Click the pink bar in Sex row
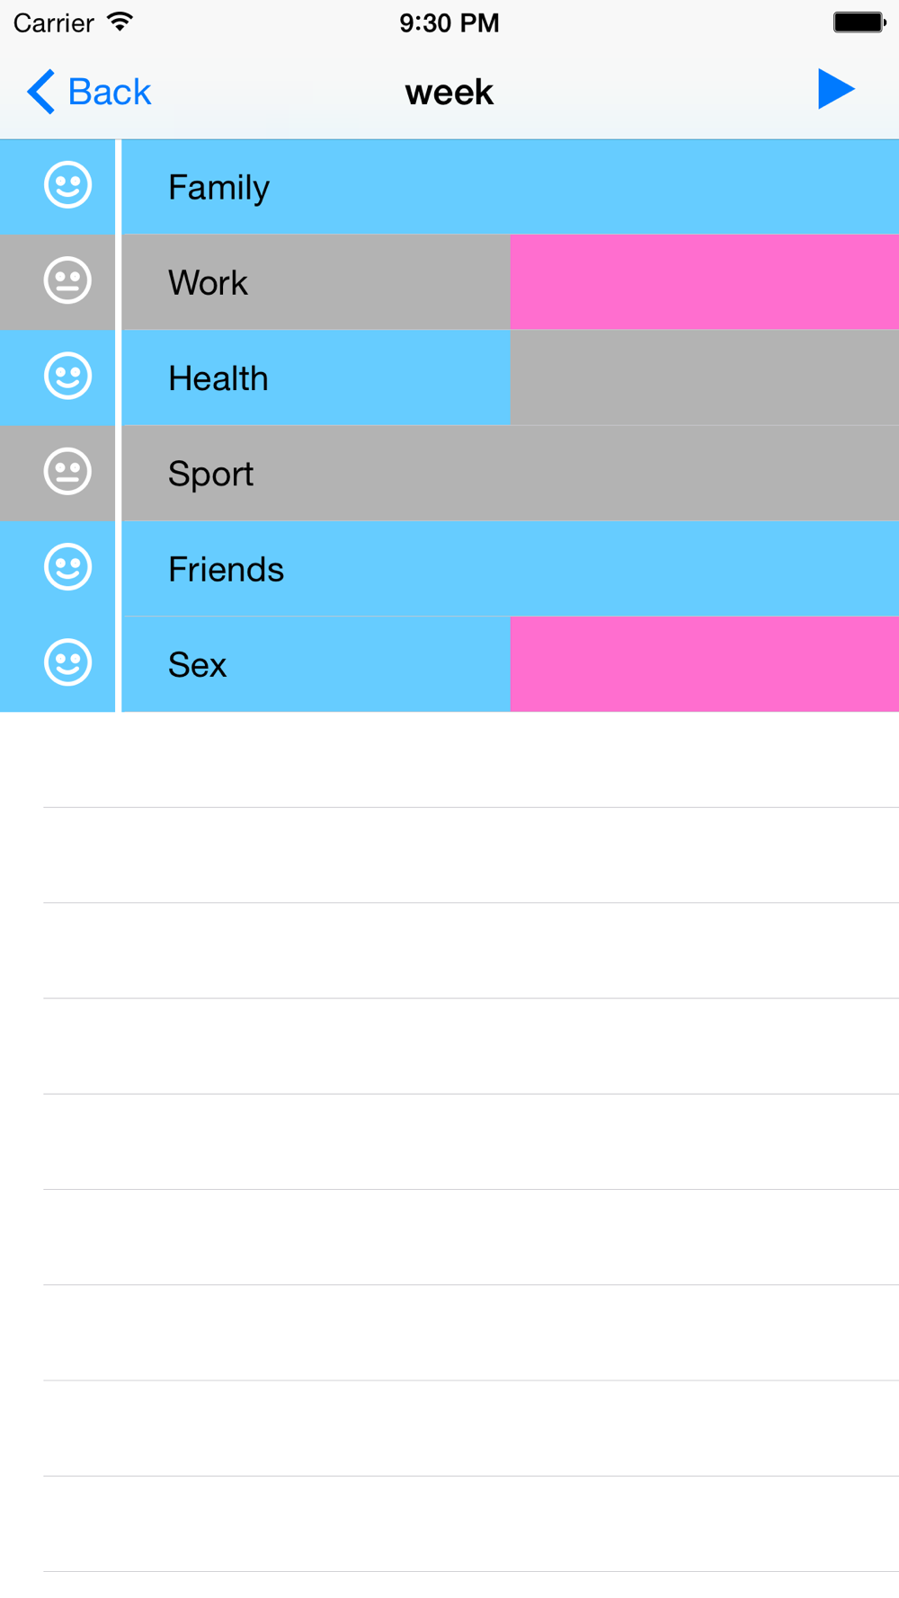Viewport: 899px width, 1598px height. point(704,664)
